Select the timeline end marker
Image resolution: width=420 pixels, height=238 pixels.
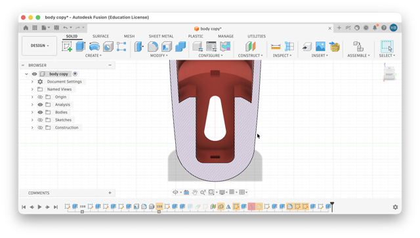click(x=332, y=207)
